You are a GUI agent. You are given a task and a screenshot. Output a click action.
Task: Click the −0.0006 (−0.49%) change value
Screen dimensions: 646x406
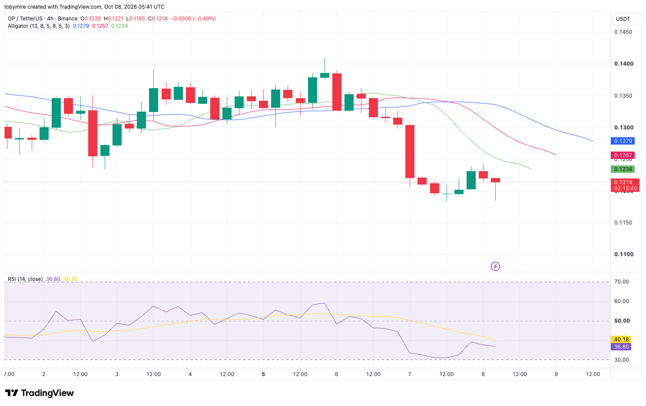click(x=193, y=19)
